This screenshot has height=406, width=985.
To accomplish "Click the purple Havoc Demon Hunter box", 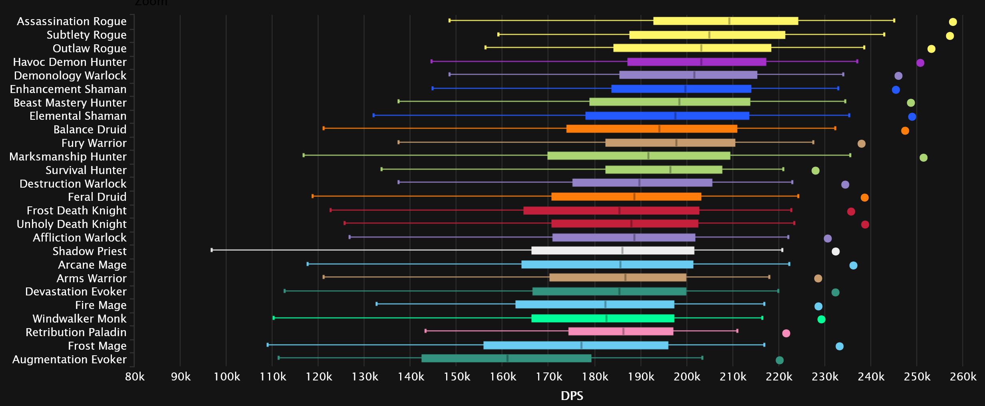I will pyautogui.click(x=697, y=62).
